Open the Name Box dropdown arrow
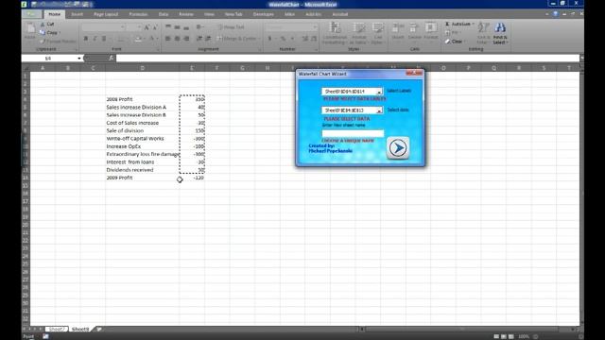The height and width of the screenshot is (340, 605). 79,59
